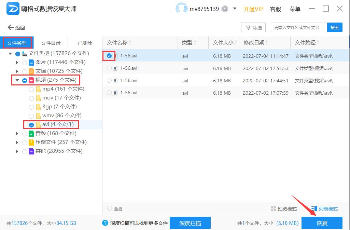Click the orange documents category icon
Viewport: 350px width, 230px height.
pos(31,71)
